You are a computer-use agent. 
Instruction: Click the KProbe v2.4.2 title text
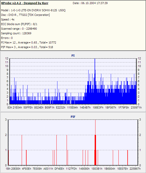point(25,3)
